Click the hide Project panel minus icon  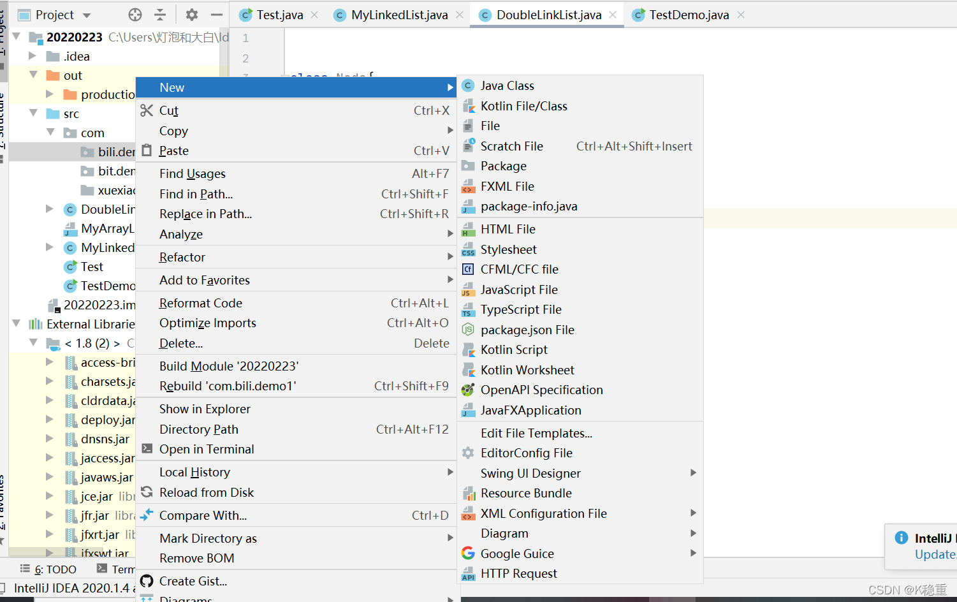click(217, 15)
